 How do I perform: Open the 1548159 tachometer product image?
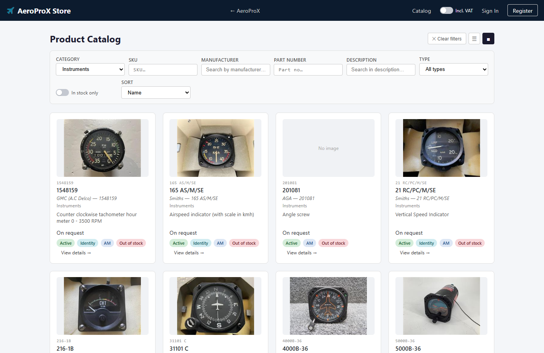pyautogui.click(x=102, y=148)
